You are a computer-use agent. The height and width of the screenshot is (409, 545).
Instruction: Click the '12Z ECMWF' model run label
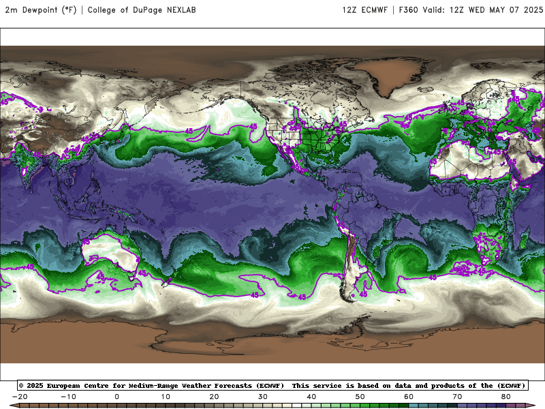pyautogui.click(x=364, y=10)
